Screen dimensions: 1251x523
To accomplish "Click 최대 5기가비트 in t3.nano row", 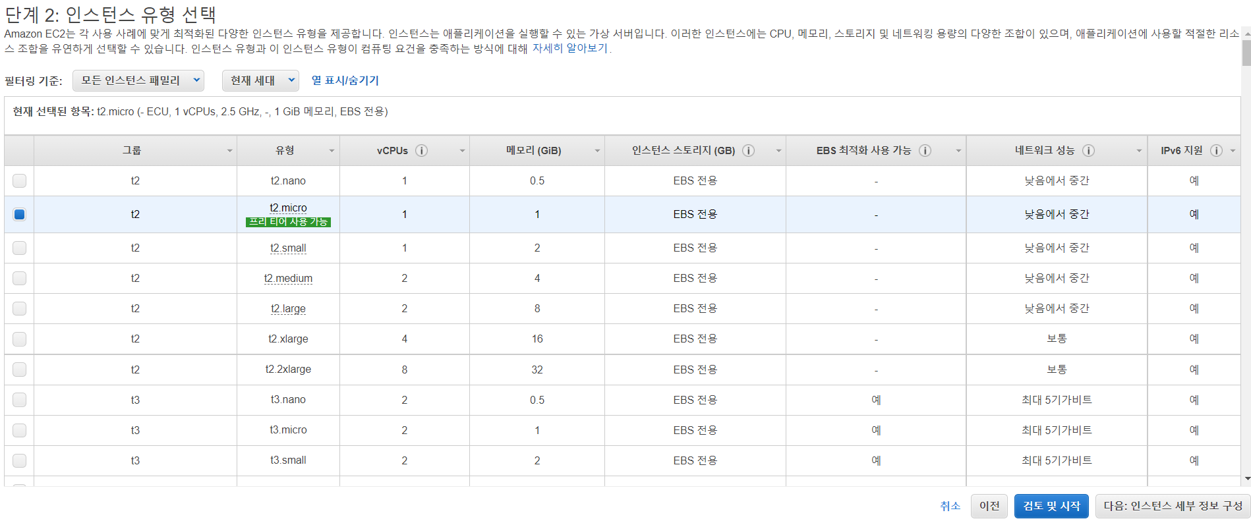I will (1057, 400).
